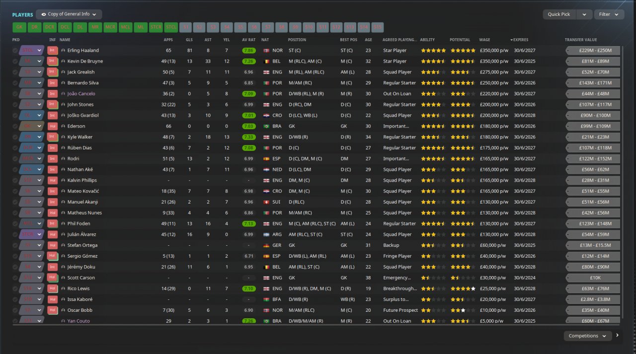Click profile icon beside Phil Foden's name
The image size is (636, 354).
(x=64, y=223)
